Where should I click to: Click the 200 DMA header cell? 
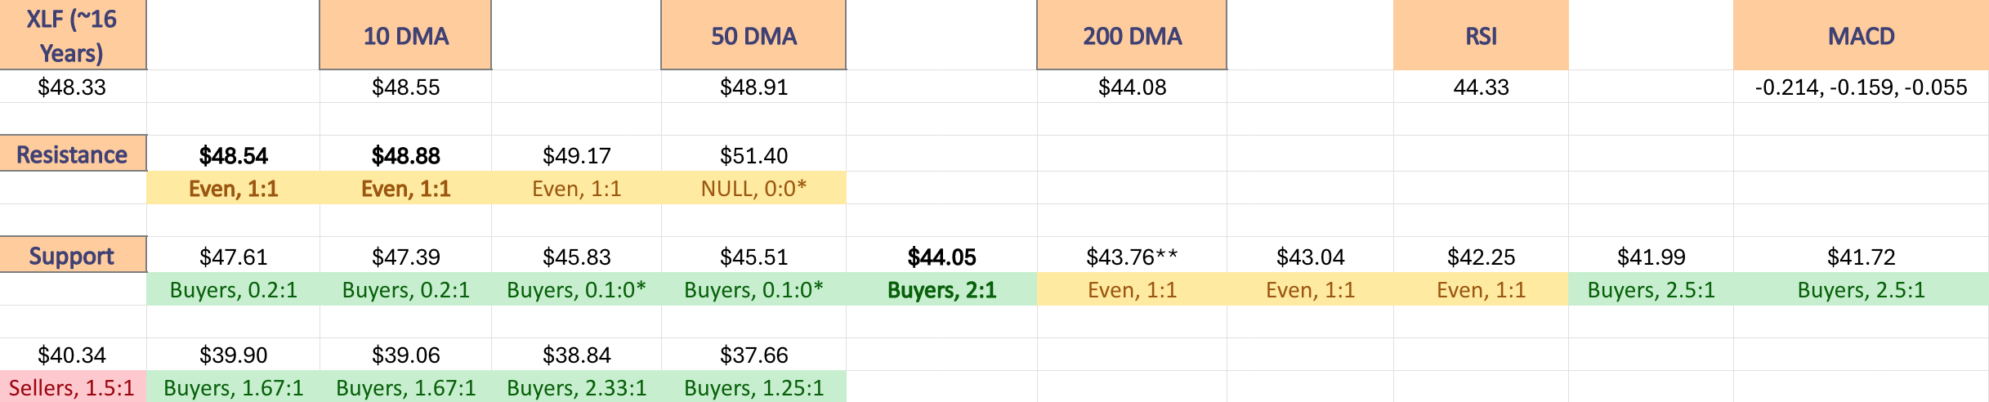pyautogui.click(x=1132, y=35)
